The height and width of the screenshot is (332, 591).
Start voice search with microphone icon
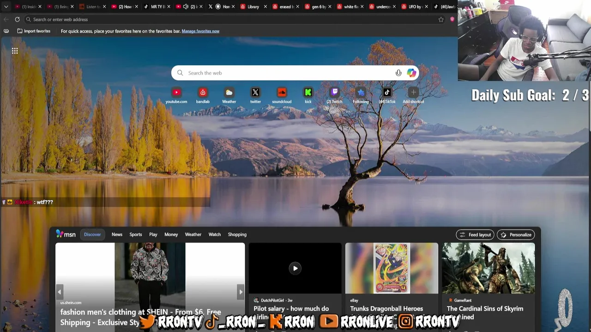(398, 73)
